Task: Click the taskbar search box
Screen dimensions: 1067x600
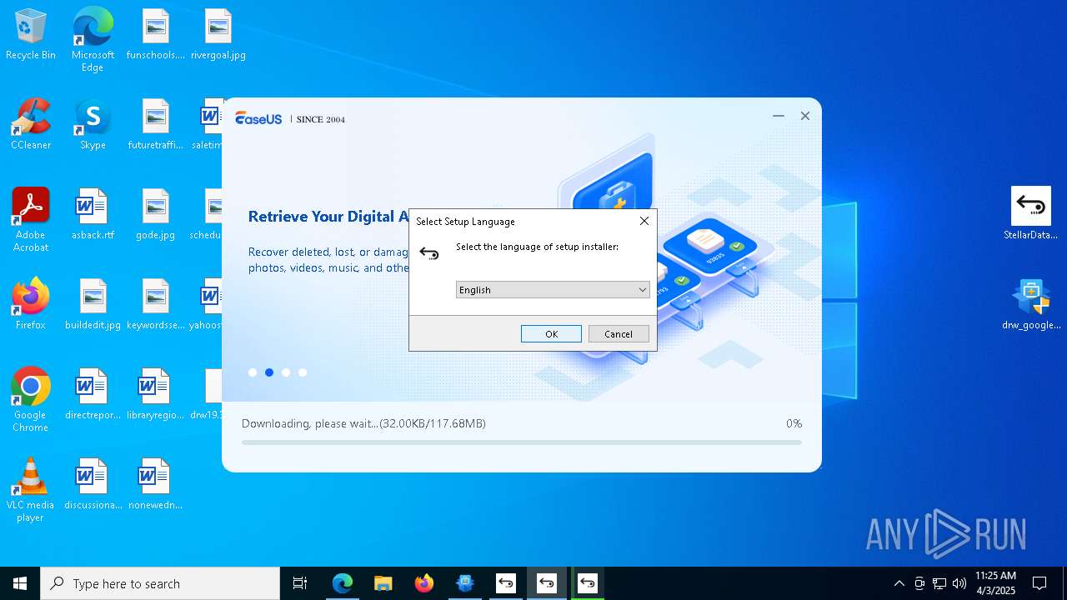Action: [160, 583]
